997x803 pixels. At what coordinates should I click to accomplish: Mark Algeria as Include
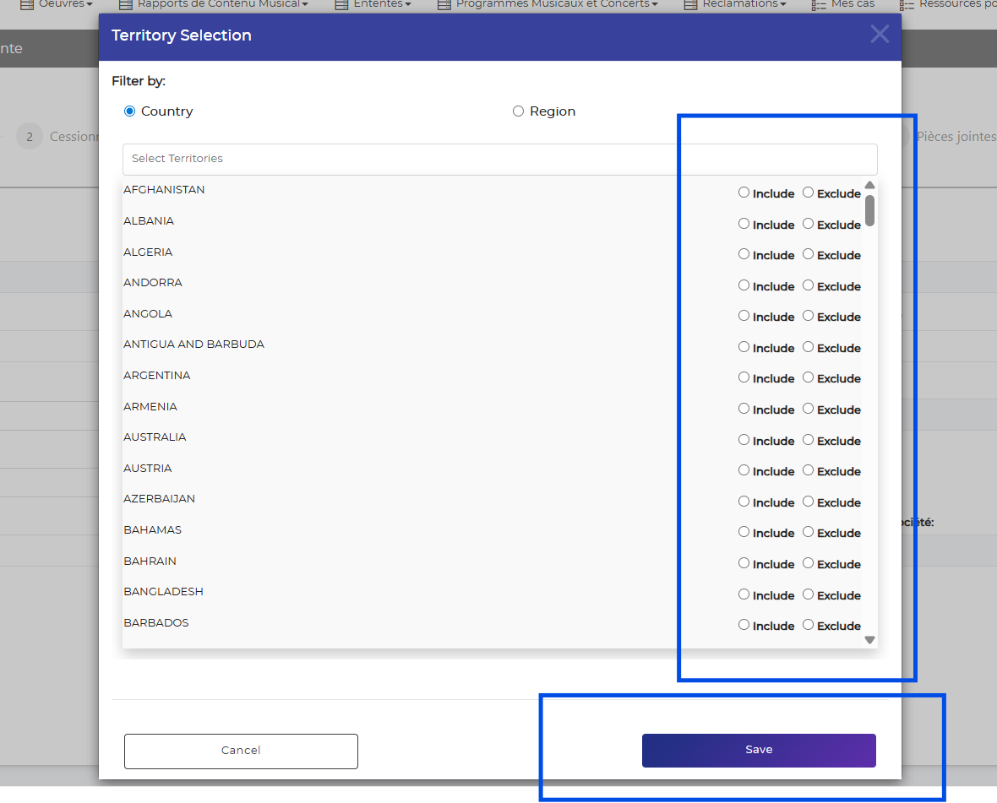(x=744, y=254)
